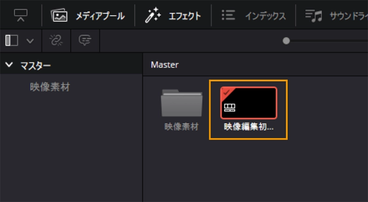The width and height of the screenshot is (368, 202).
Task: Open the bin list view dropdown arrow
Action: pos(30,41)
